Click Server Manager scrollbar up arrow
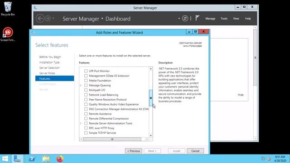 [255, 27]
